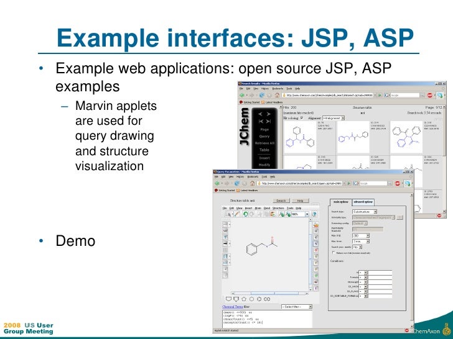Screen dimensions: 453x339
Task: Click Google search box in Query Parameters window
Action: (x=373, y=183)
